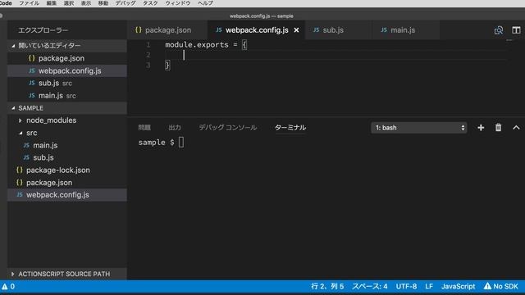This screenshot has height=295, width=525.
Task: Open the 選択 menu
Action: (69, 3)
